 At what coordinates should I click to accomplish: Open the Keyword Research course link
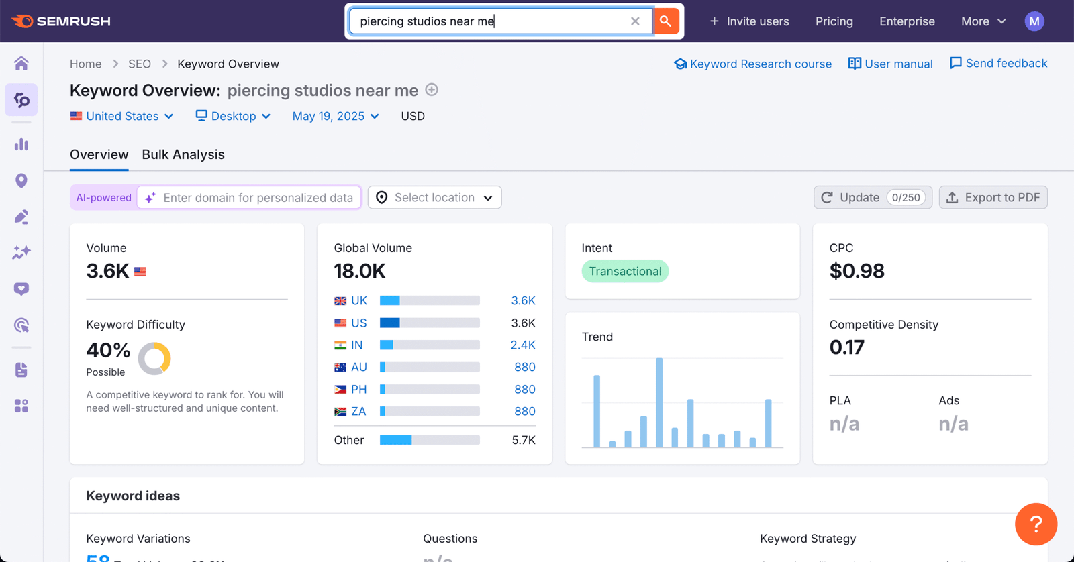pyautogui.click(x=752, y=64)
